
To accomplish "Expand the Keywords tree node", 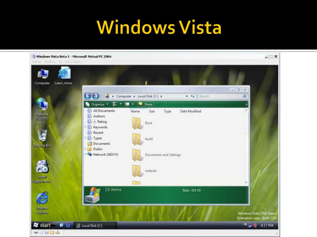I will pos(85,127).
